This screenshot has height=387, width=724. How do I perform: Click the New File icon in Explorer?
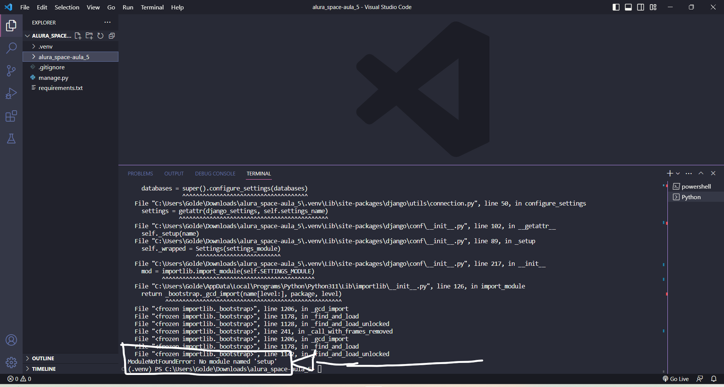click(x=78, y=36)
